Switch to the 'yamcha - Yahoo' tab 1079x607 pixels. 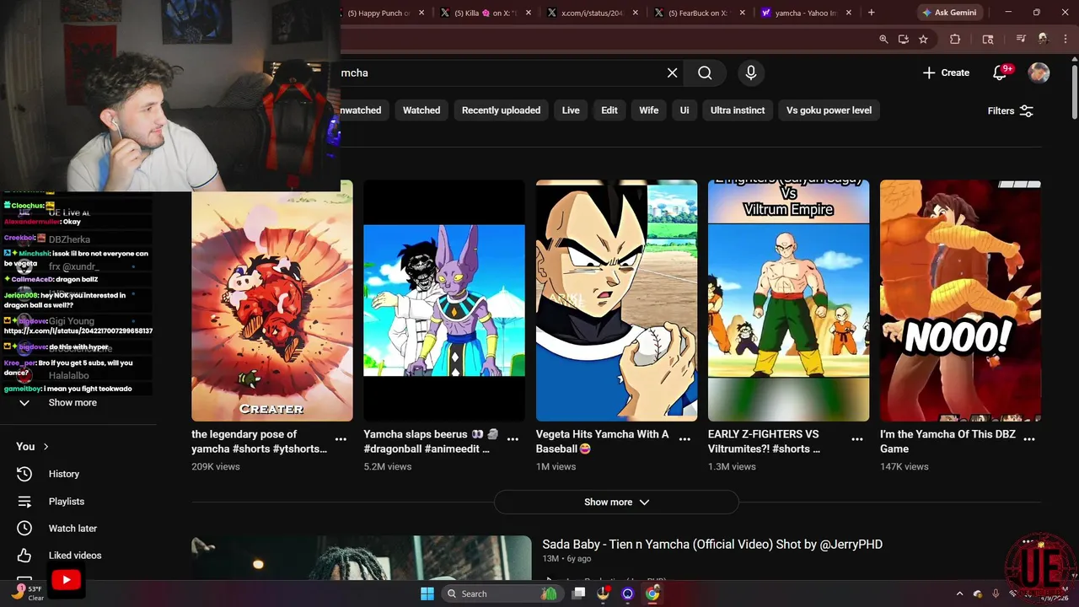(x=805, y=13)
